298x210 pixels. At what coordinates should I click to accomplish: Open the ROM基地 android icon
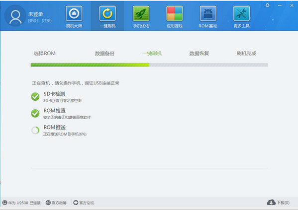(208, 13)
